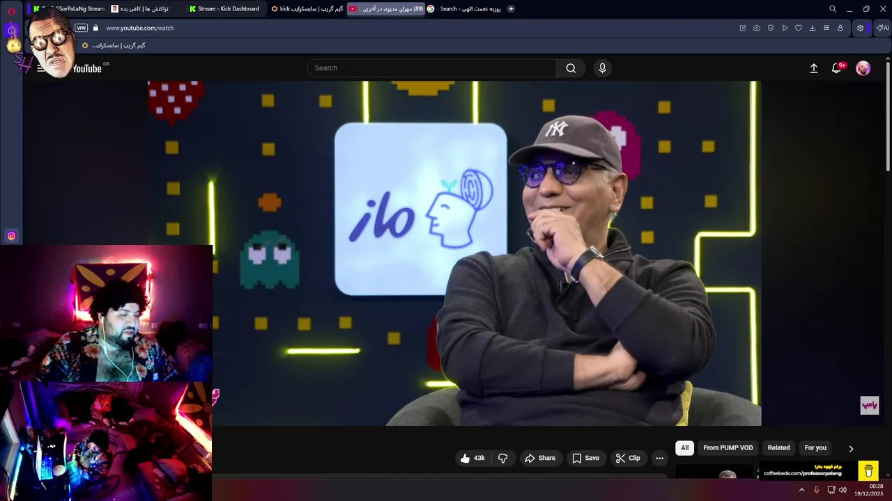Switch to the kick گیم گریپ tab
The width and height of the screenshot is (892, 501).
click(307, 9)
